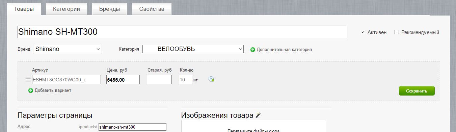Open the Свойства tab
Image resolution: width=456 pixels, height=132 pixels.
[152, 9]
